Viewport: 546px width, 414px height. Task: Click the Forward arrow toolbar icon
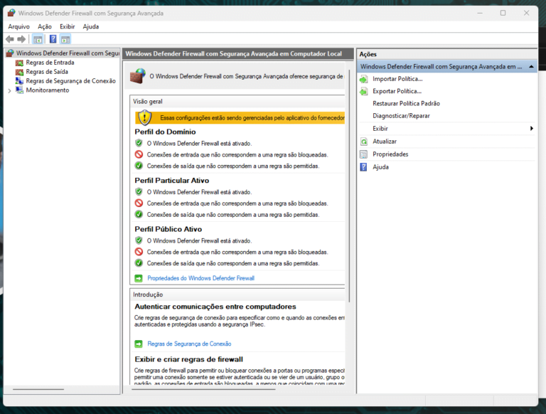[x=21, y=39]
